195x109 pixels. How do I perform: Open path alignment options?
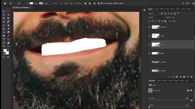click(x=90, y=3)
